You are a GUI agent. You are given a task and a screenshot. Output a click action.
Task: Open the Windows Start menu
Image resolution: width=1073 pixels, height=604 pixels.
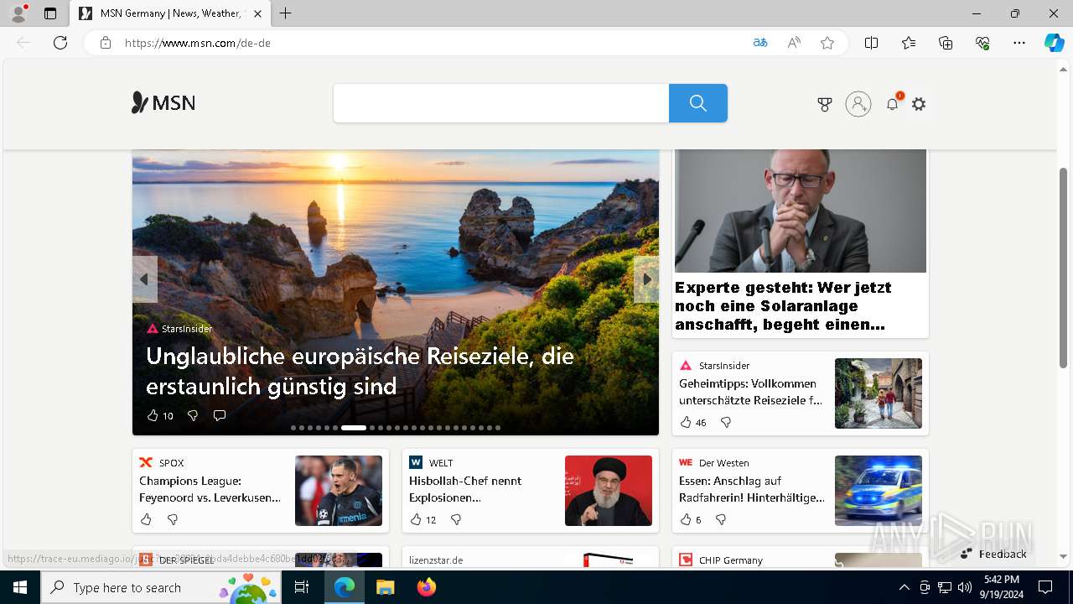(x=20, y=587)
